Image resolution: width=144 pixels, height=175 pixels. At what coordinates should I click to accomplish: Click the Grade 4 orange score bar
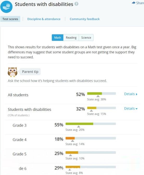point(70,138)
